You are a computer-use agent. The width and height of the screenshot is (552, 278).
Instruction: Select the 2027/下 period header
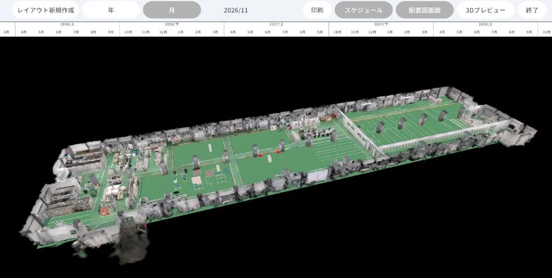coord(381,24)
